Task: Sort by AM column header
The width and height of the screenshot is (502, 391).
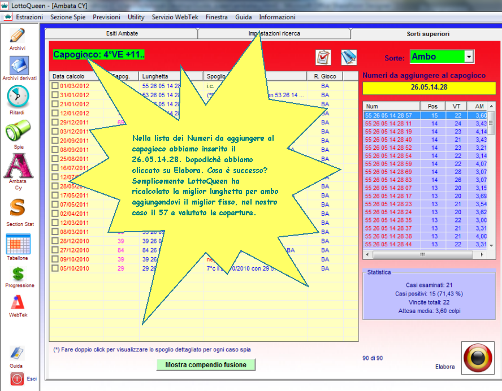Action: point(477,106)
